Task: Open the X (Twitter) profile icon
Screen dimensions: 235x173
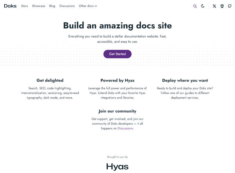Action: 214,6
